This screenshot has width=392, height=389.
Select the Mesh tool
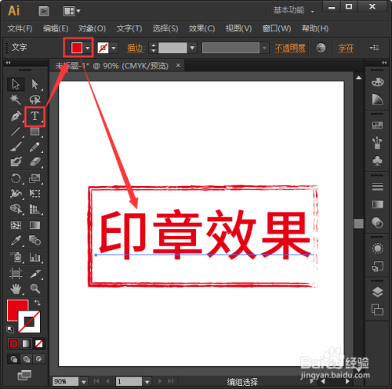[x=16, y=225]
